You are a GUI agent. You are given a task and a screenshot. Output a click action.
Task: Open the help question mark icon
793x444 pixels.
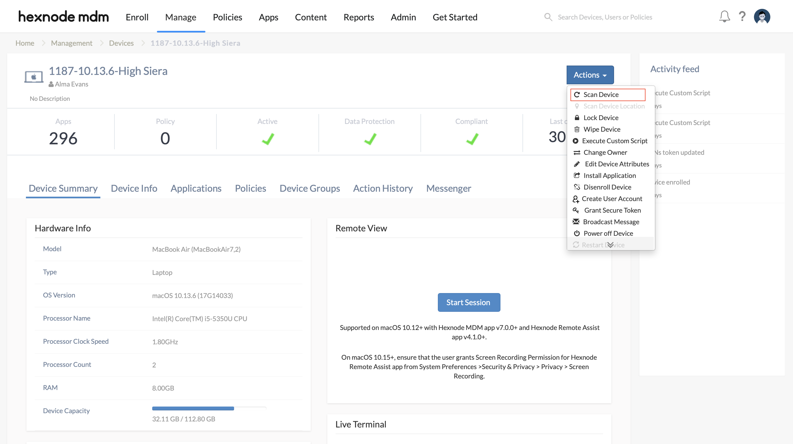pyautogui.click(x=742, y=17)
